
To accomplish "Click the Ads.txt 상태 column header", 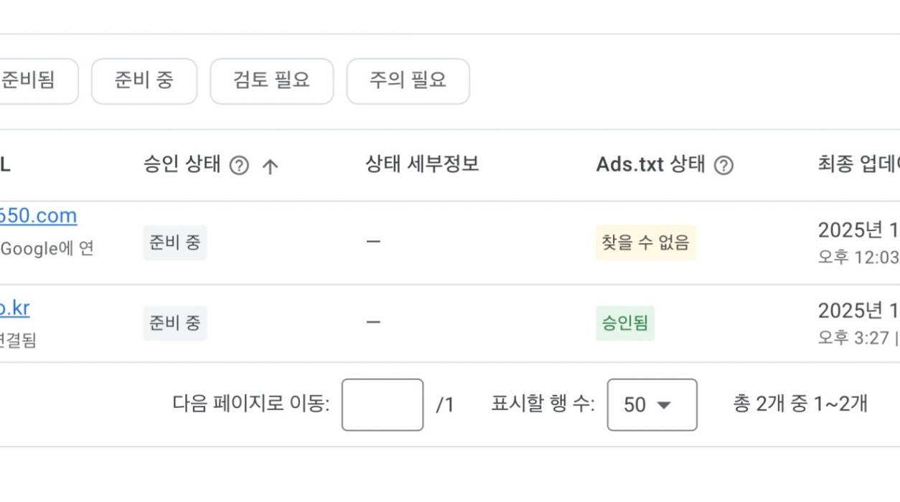I will click(650, 165).
